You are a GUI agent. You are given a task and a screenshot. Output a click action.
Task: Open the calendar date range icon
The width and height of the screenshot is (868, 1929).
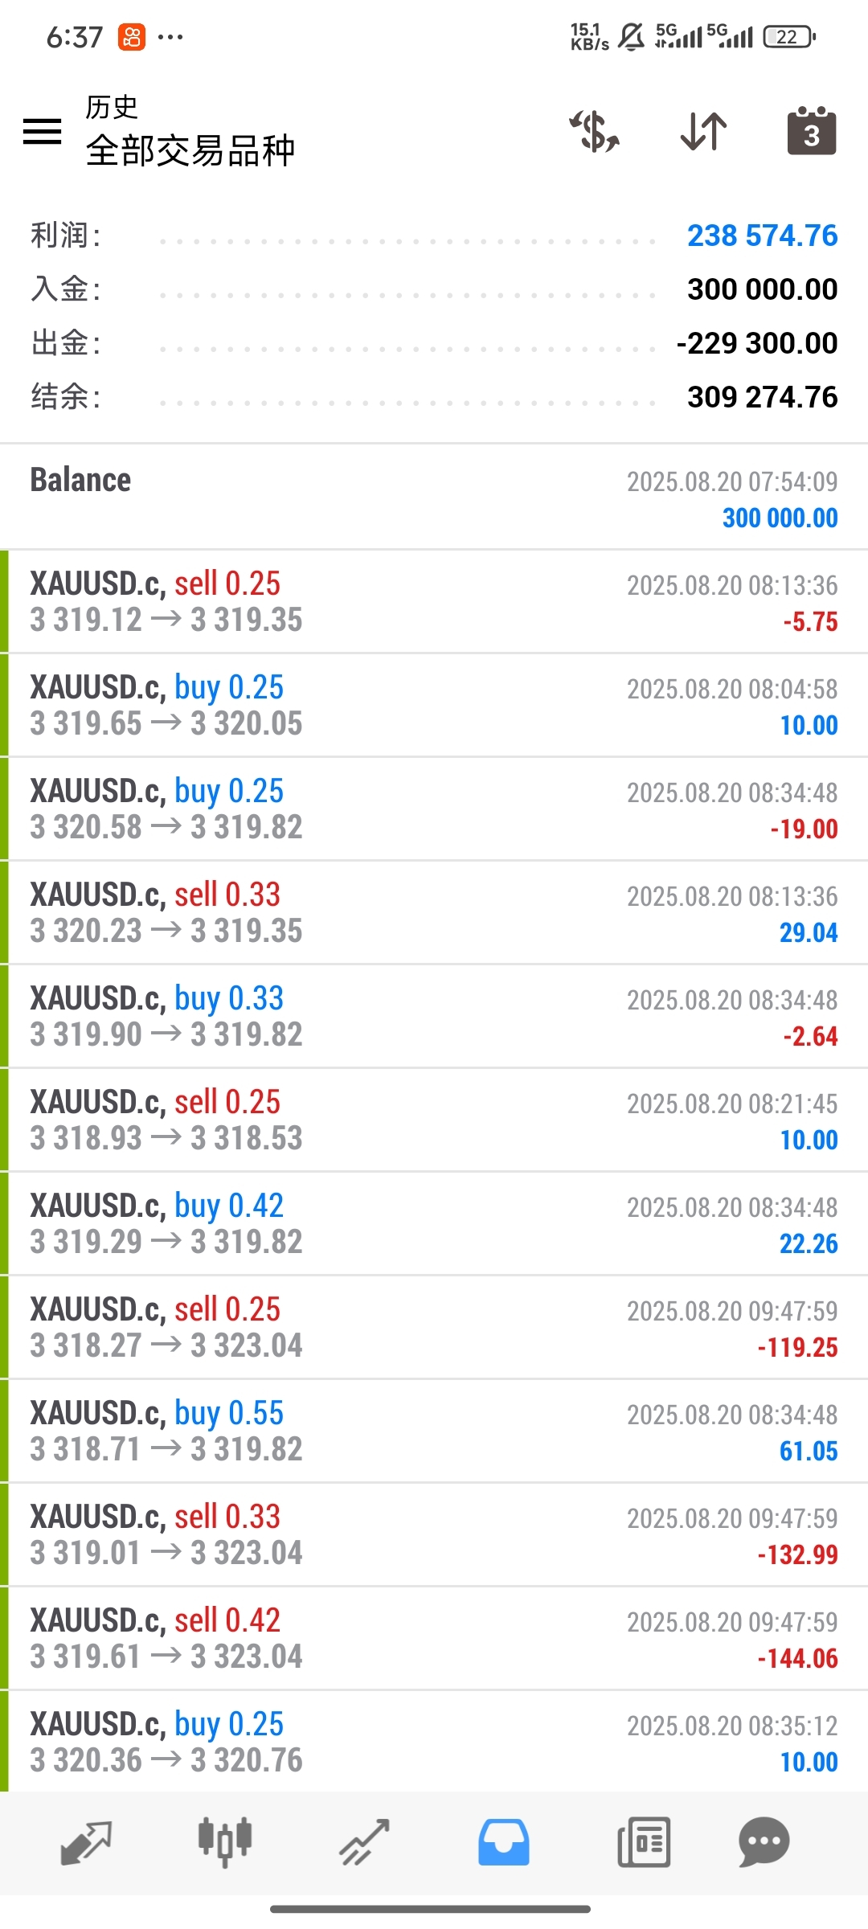[812, 130]
